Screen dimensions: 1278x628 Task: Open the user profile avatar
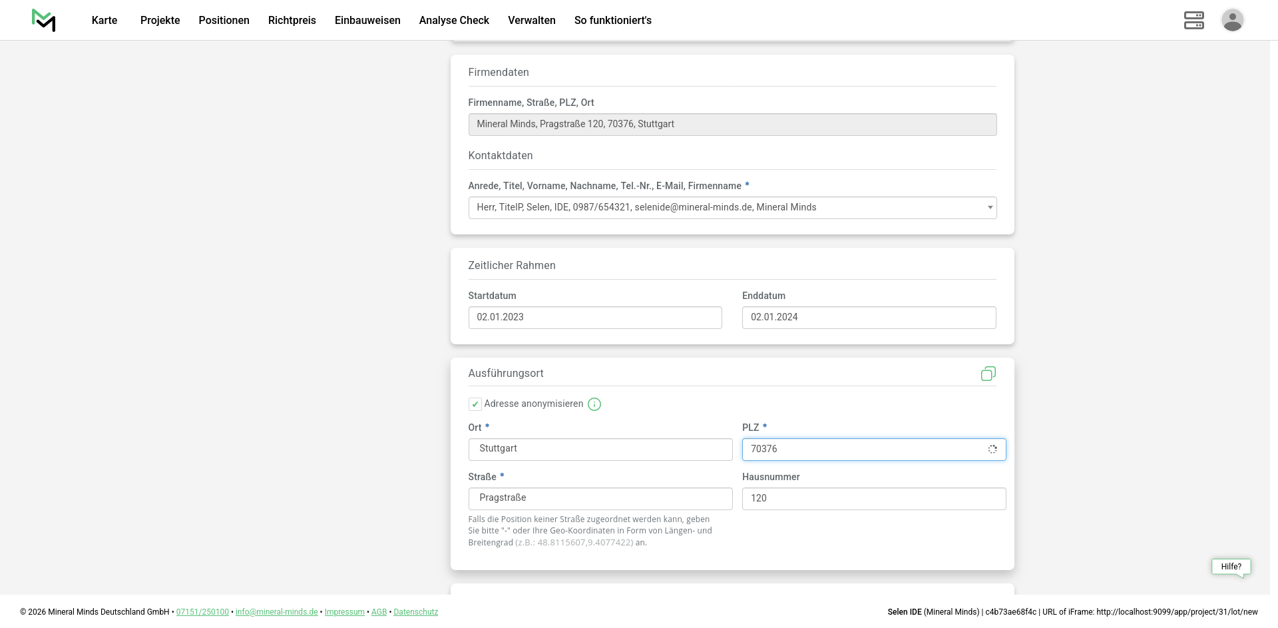tap(1232, 20)
